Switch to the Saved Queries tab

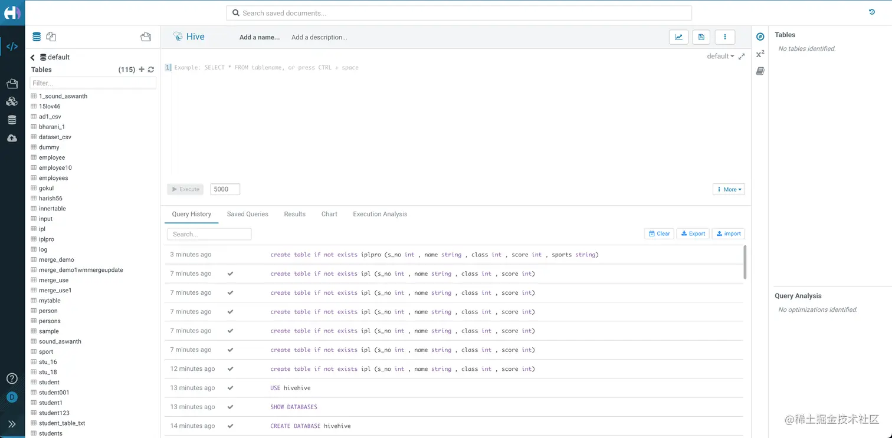(248, 214)
